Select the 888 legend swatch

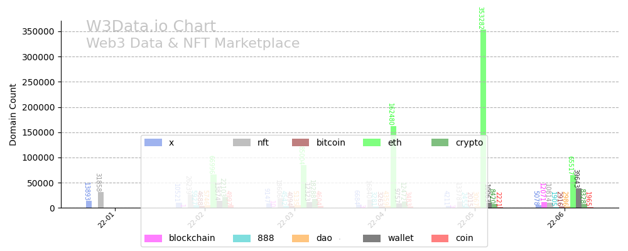(x=242, y=238)
